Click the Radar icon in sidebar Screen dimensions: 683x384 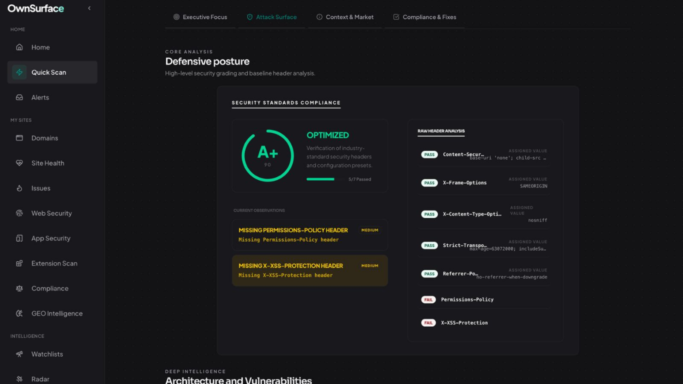(19, 379)
